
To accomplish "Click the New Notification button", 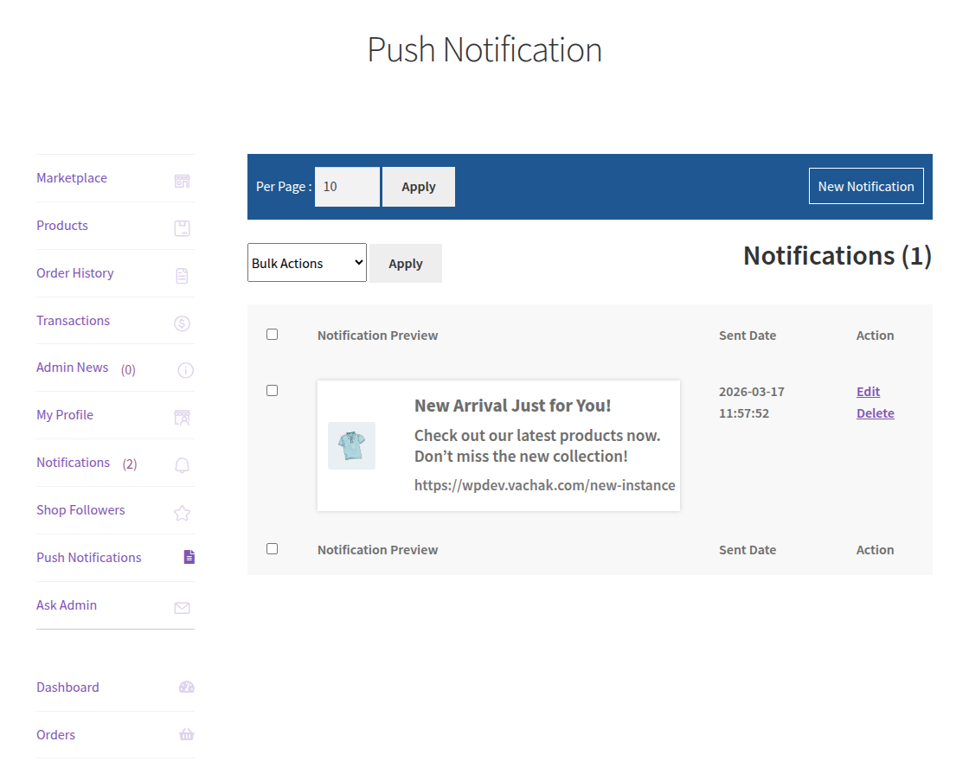I will pyautogui.click(x=866, y=186).
